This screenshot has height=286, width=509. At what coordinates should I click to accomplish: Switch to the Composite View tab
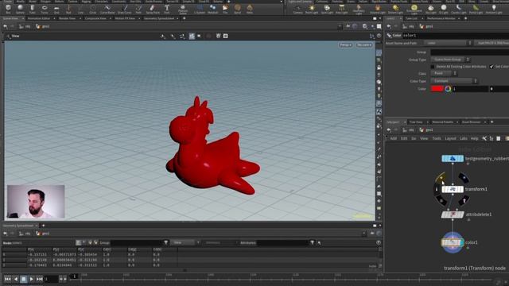click(95, 18)
